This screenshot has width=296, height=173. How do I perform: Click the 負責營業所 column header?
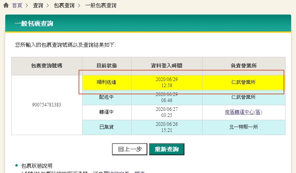pyautogui.click(x=243, y=66)
